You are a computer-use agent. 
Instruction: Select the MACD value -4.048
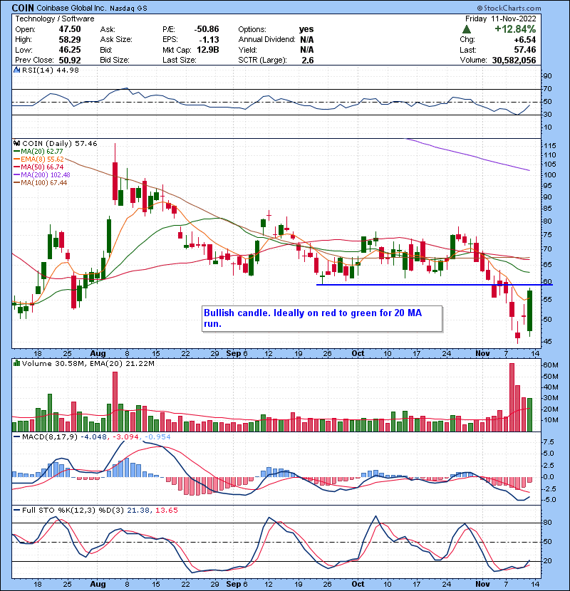tap(93, 437)
